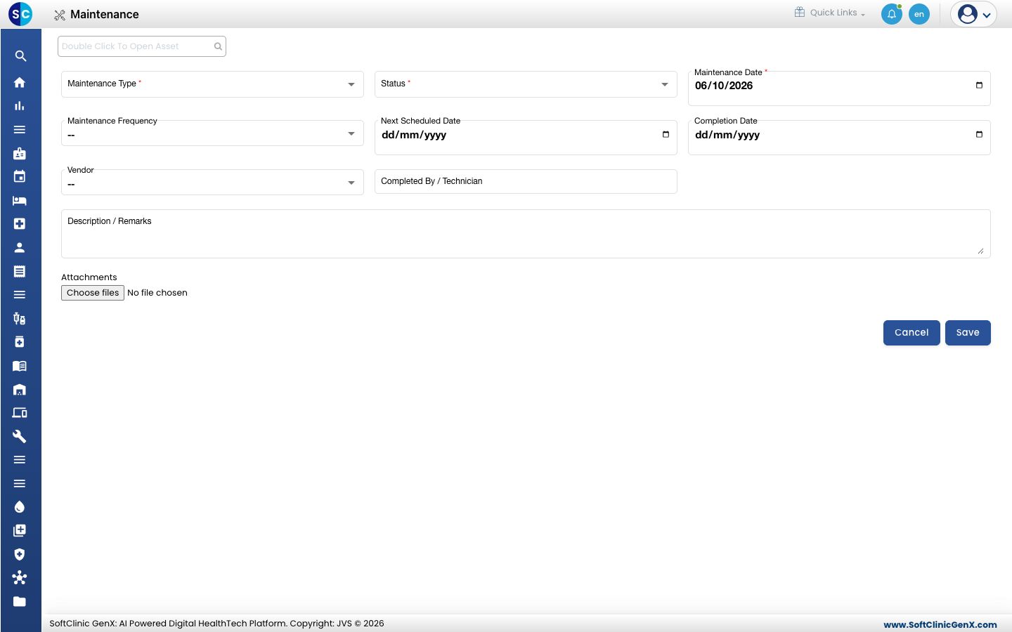Select the hospital bed sidebar icon

point(20,200)
